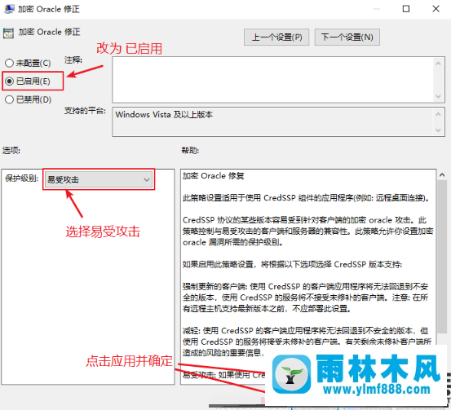Click the help panel scrollbar up arrow
Viewport: 451px width, 410px height.
pos(442,174)
